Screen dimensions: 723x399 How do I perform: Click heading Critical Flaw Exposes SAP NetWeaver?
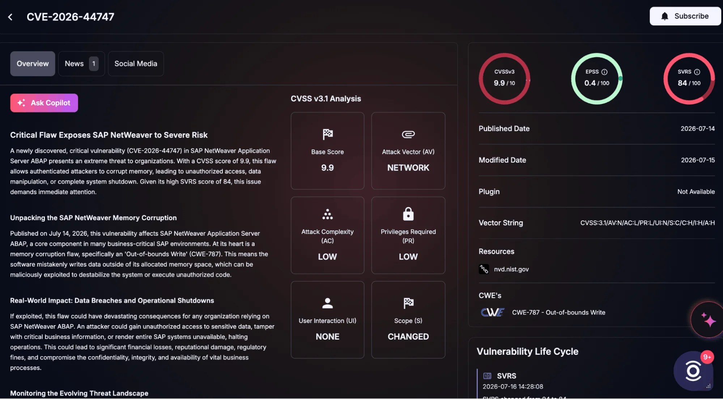click(109, 135)
